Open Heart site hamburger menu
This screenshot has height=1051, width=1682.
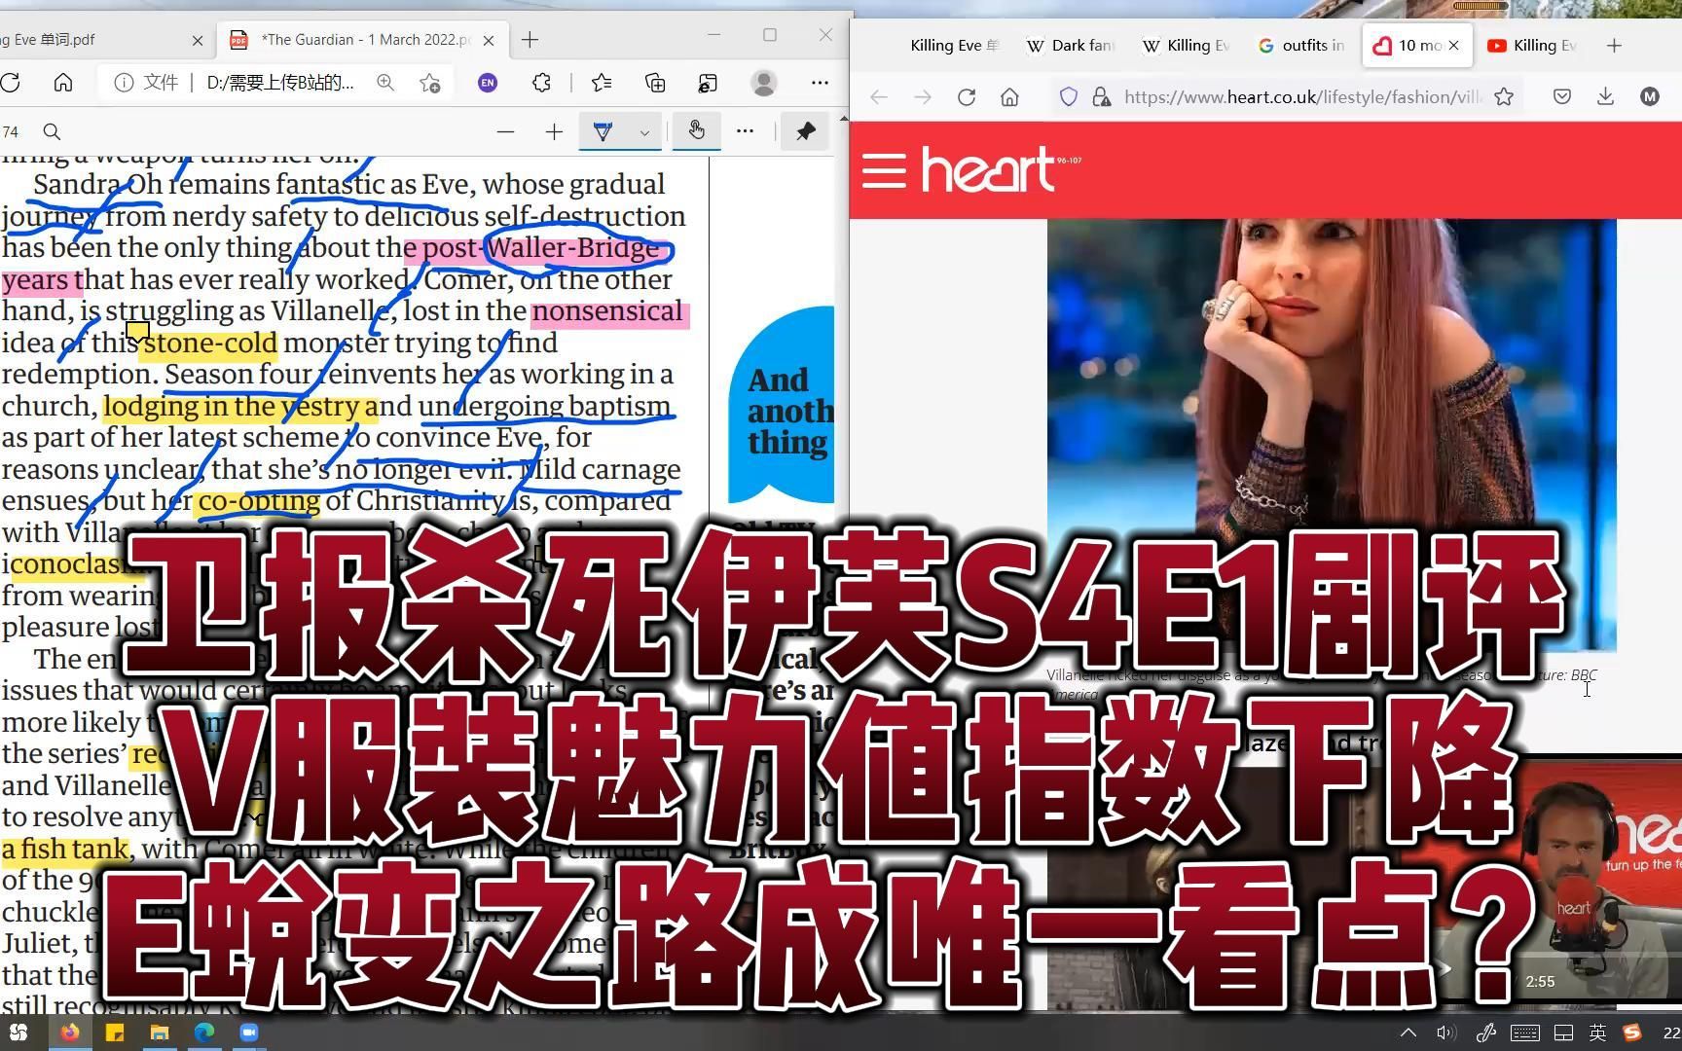click(x=884, y=170)
